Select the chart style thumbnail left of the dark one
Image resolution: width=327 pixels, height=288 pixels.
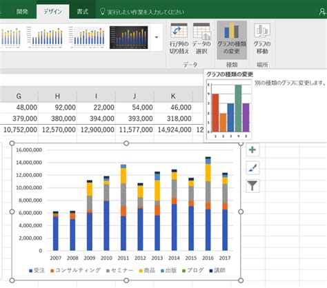87,37
